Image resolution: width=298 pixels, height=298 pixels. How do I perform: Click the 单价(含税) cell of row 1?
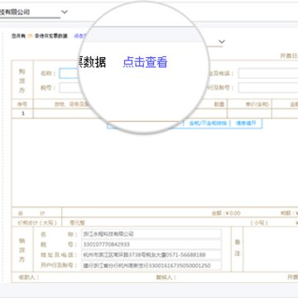click(x=249, y=113)
